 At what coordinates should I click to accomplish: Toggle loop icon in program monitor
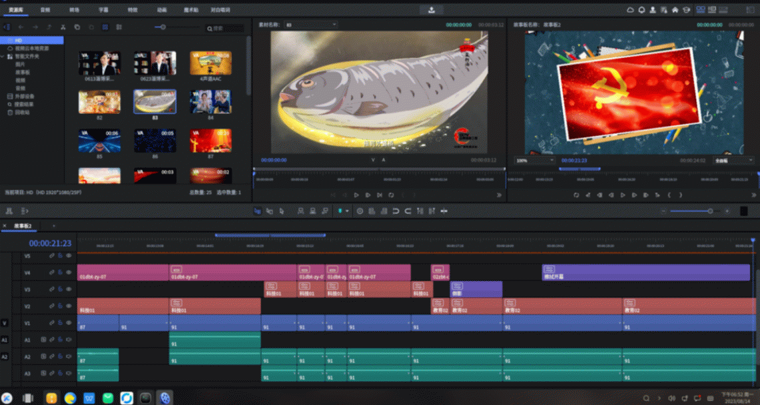575,195
